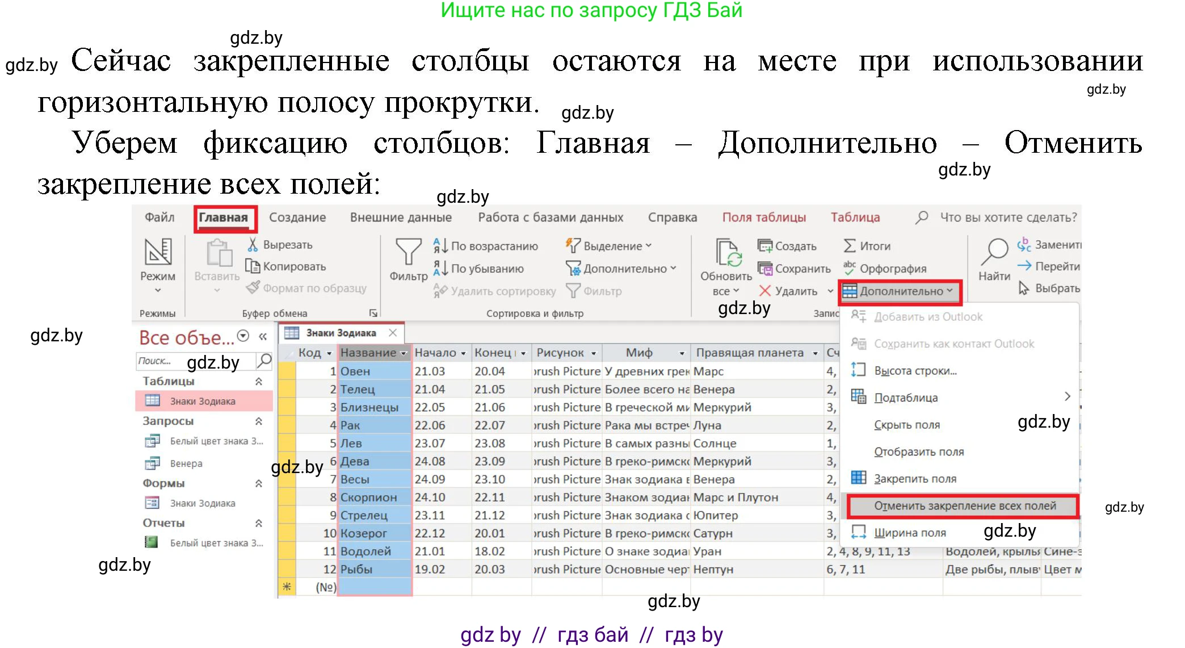
Task: Switch to the Создание ribbon tab
Action: coord(297,217)
